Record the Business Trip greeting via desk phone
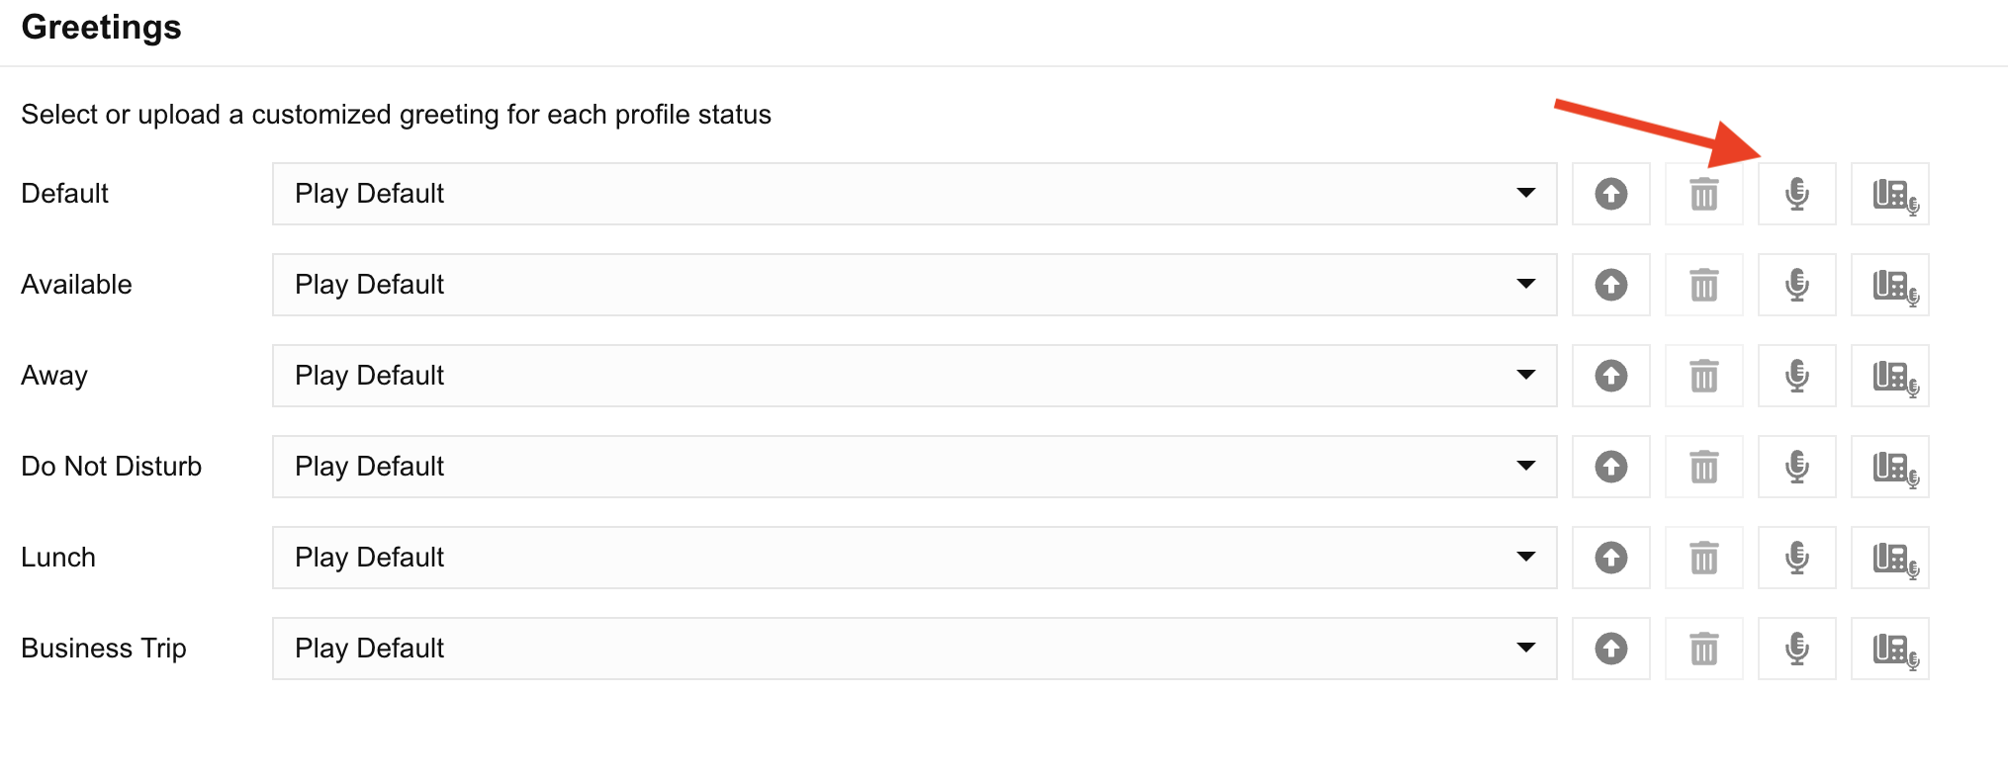The height and width of the screenshot is (783, 2008). coord(1890,649)
